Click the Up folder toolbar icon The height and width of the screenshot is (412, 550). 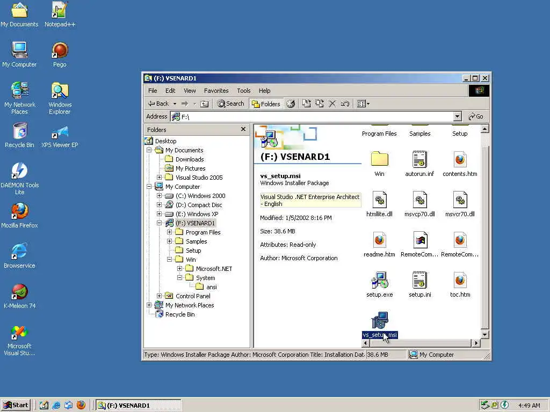pos(204,104)
